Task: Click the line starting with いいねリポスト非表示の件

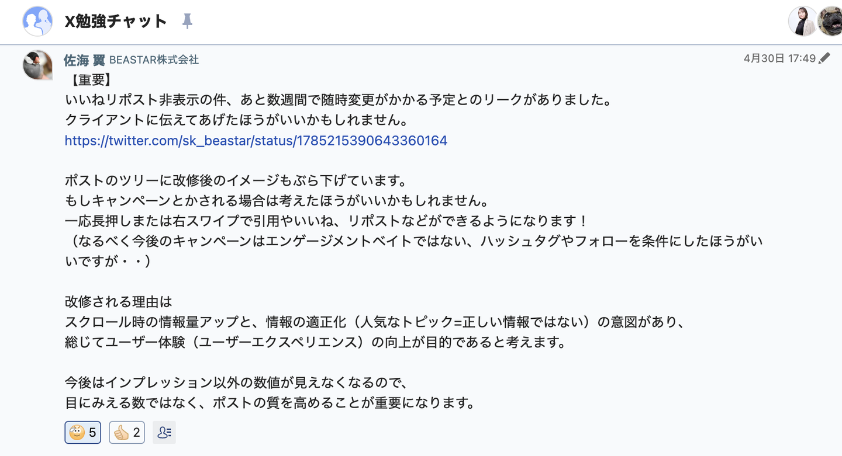Action: [x=338, y=100]
